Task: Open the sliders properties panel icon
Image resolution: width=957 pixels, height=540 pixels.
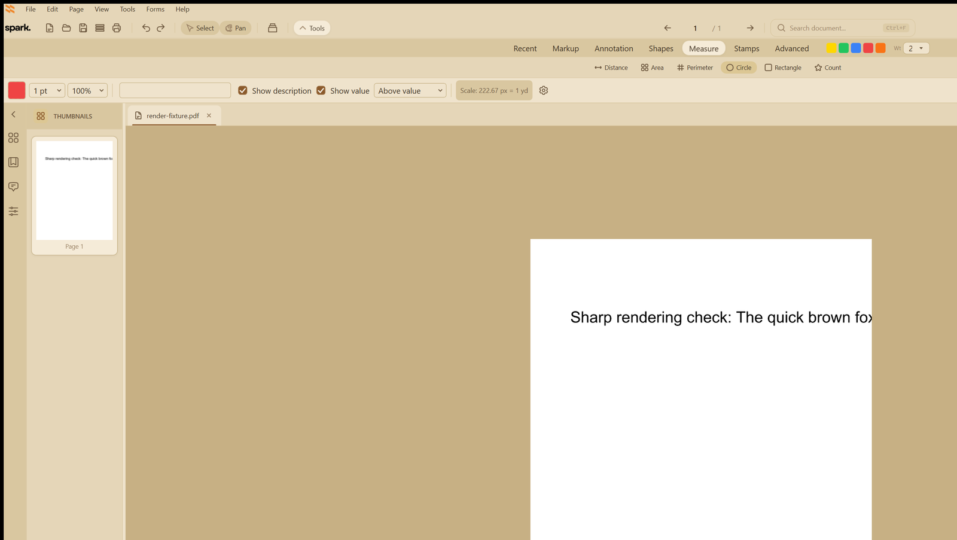Action: [13, 211]
